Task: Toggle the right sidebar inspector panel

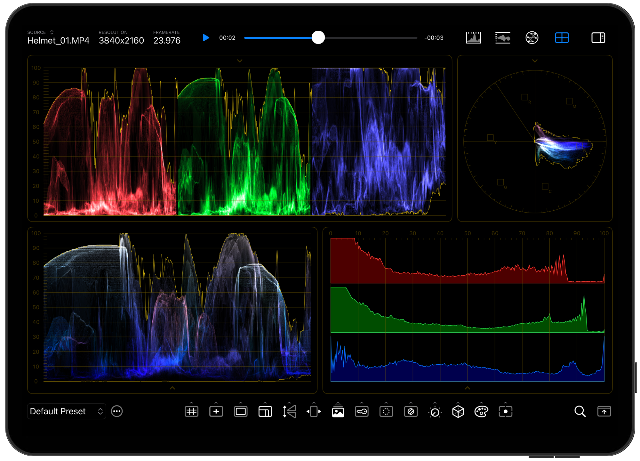Action: pos(598,38)
